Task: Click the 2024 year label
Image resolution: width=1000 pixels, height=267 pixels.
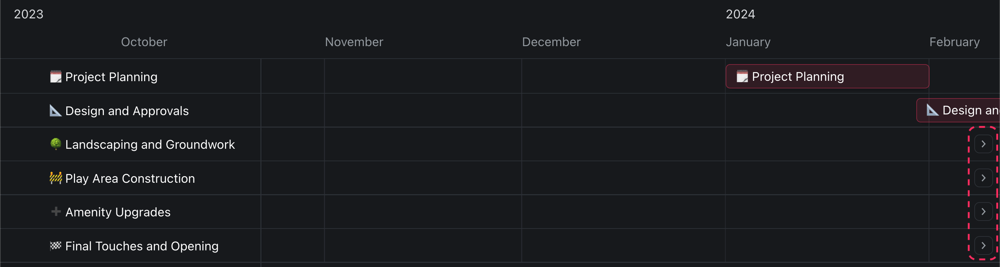Action: pyautogui.click(x=740, y=14)
